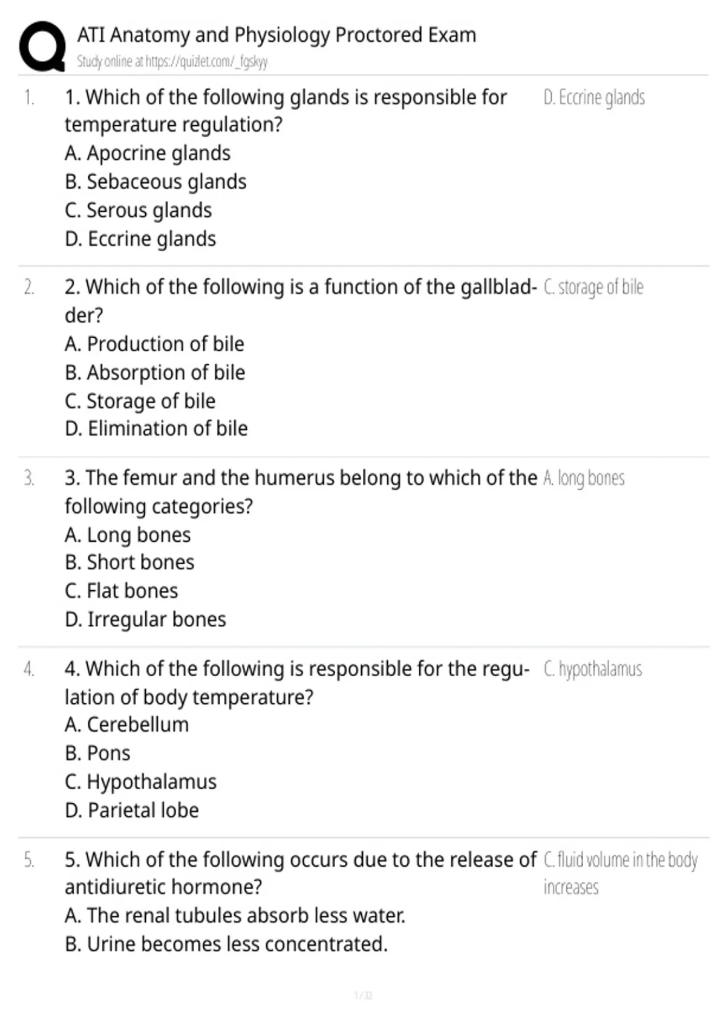Viewport: 726px width, 1029px height.
Task: Open the quizlet.com study online link
Action: click(x=172, y=62)
